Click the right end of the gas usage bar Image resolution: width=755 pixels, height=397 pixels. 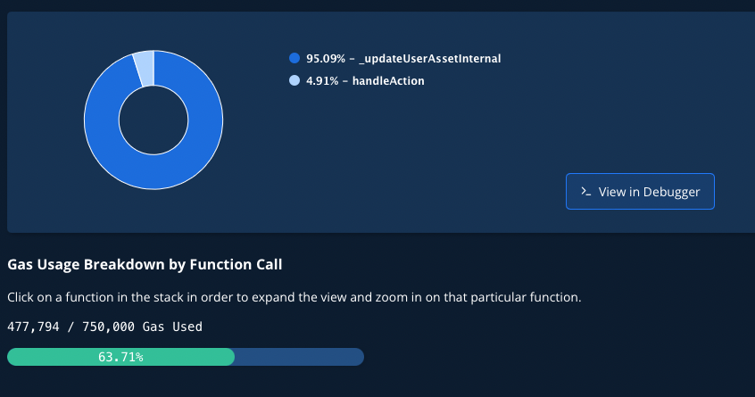coord(359,357)
